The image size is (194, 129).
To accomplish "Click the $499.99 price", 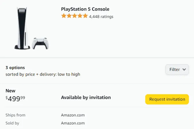I will click(x=16, y=98).
